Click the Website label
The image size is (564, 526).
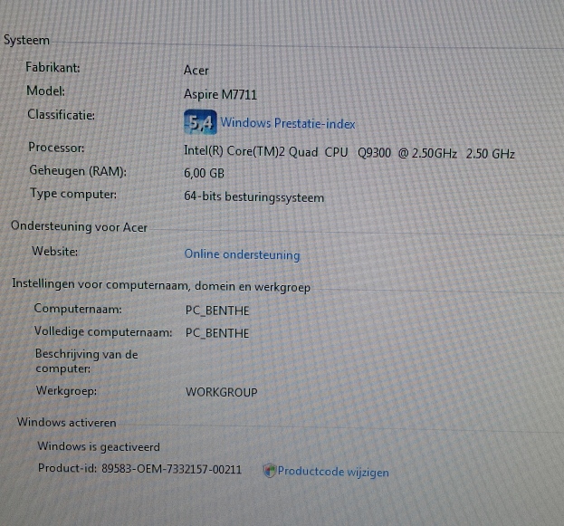pos(55,251)
